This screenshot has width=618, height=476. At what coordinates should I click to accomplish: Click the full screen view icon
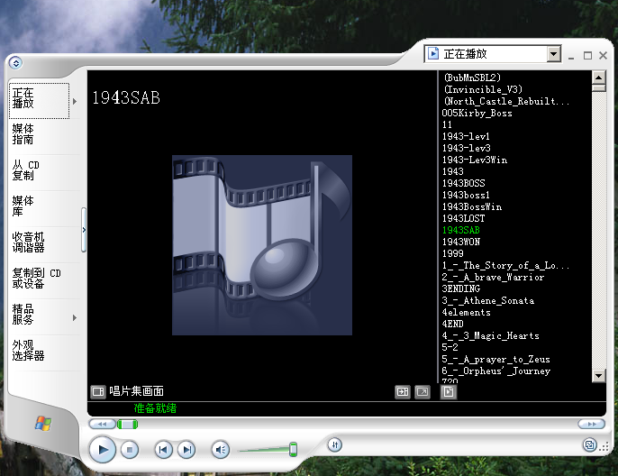coord(423,391)
